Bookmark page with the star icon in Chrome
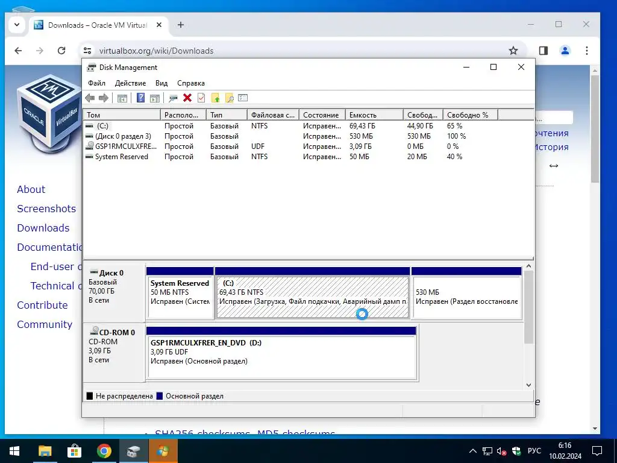 coord(513,51)
